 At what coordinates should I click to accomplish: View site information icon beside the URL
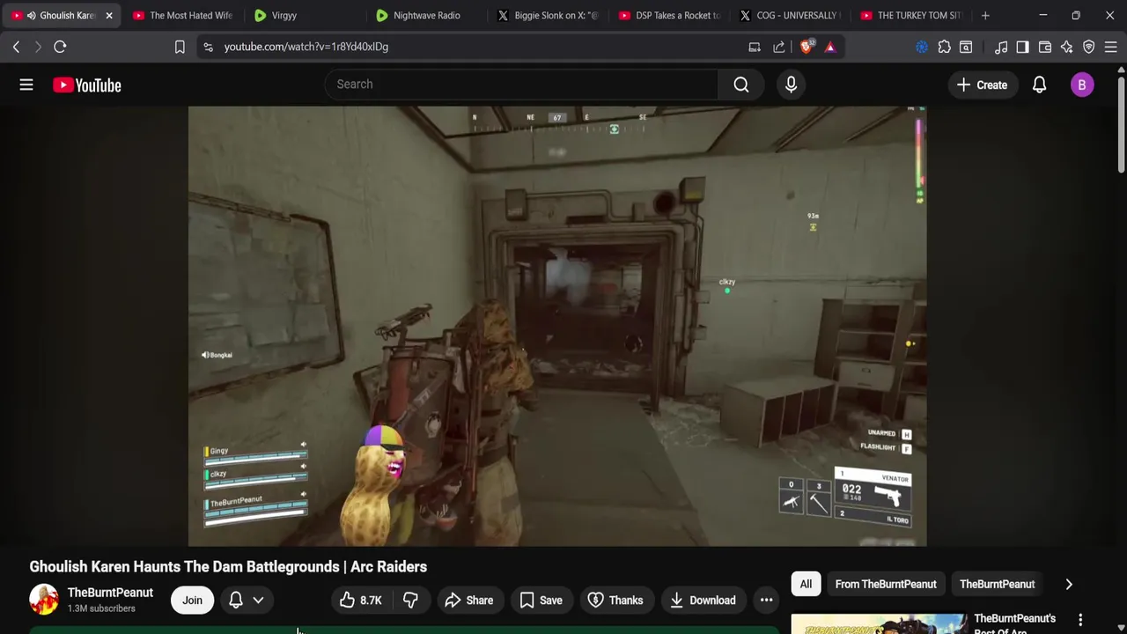[x=208, y=47]
